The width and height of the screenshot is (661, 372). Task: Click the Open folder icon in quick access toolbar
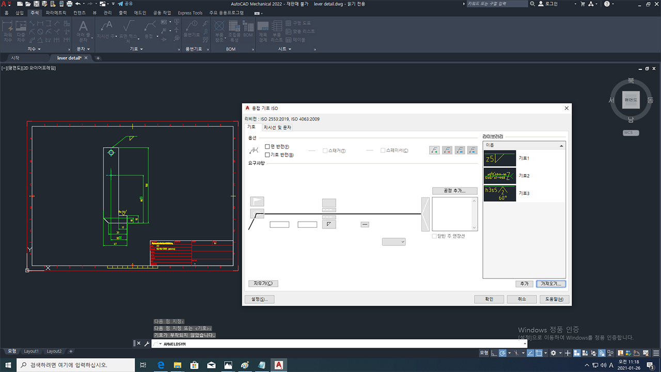point(28,4)
